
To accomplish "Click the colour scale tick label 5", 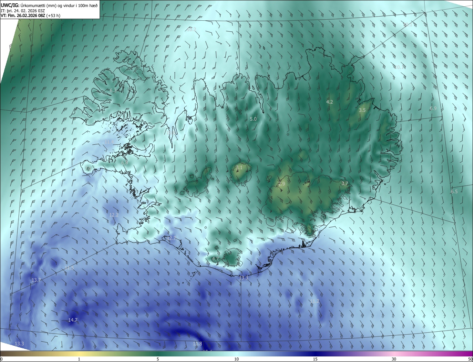I will pos(158,359).
